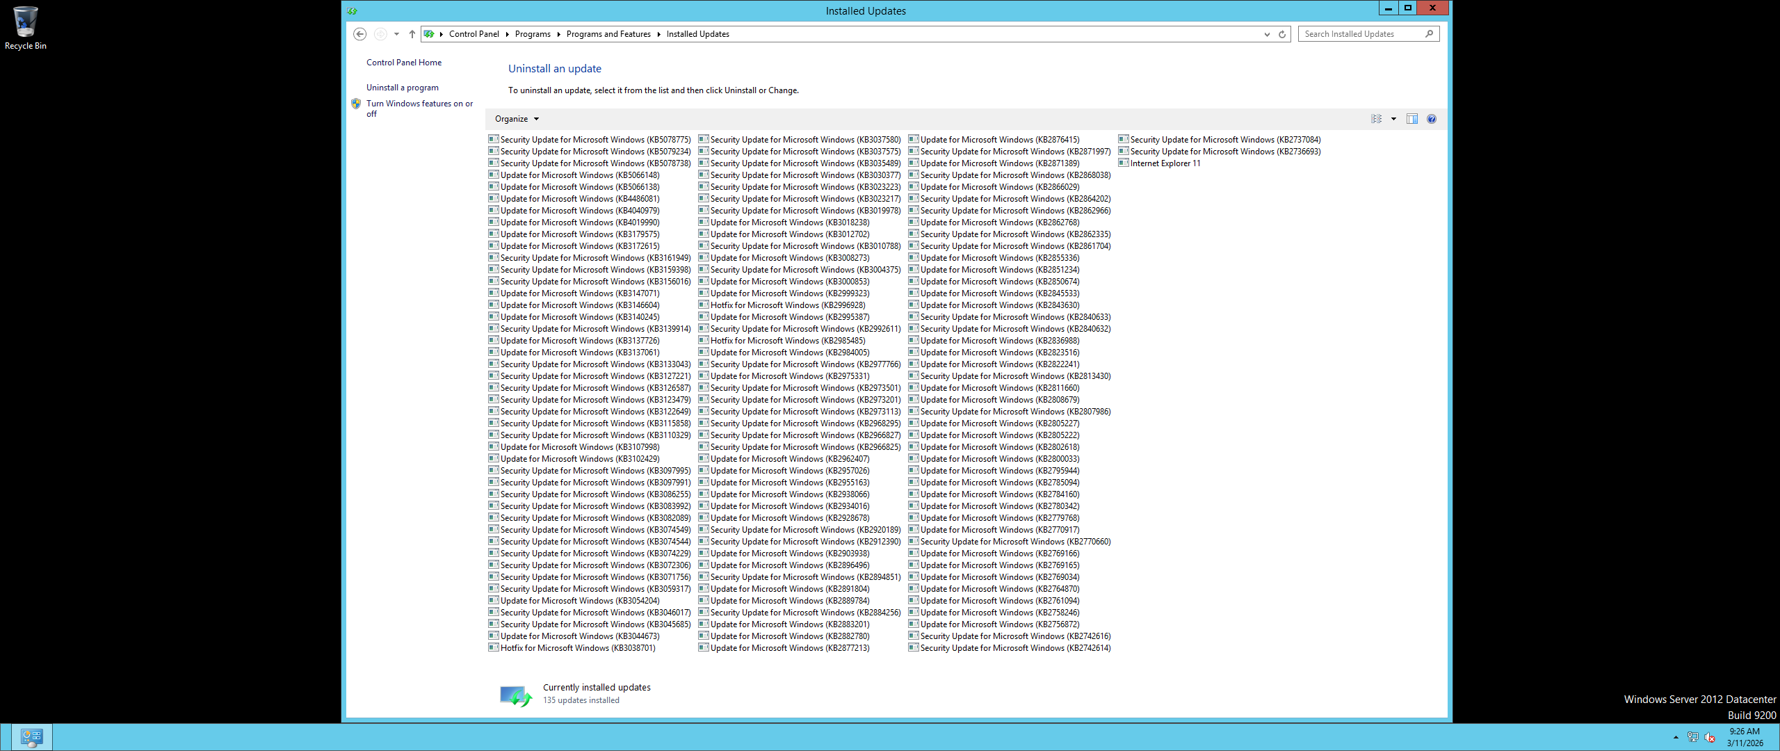The width and height of the screenshot is (1780, 751).
Task: Show the preview pane icon
Action: (1411, 119)
